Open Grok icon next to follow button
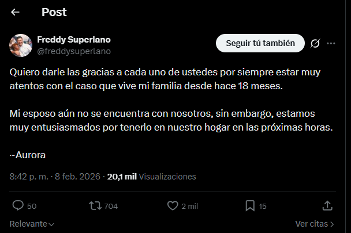Screen dimensions: 351x233 point(315,43)
